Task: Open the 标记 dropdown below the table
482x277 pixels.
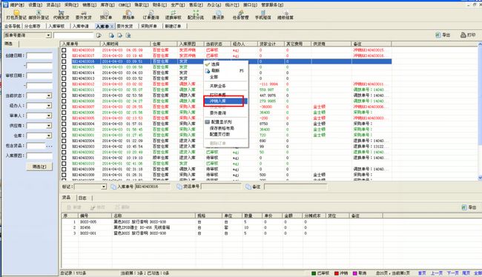Action: (104, 187)
